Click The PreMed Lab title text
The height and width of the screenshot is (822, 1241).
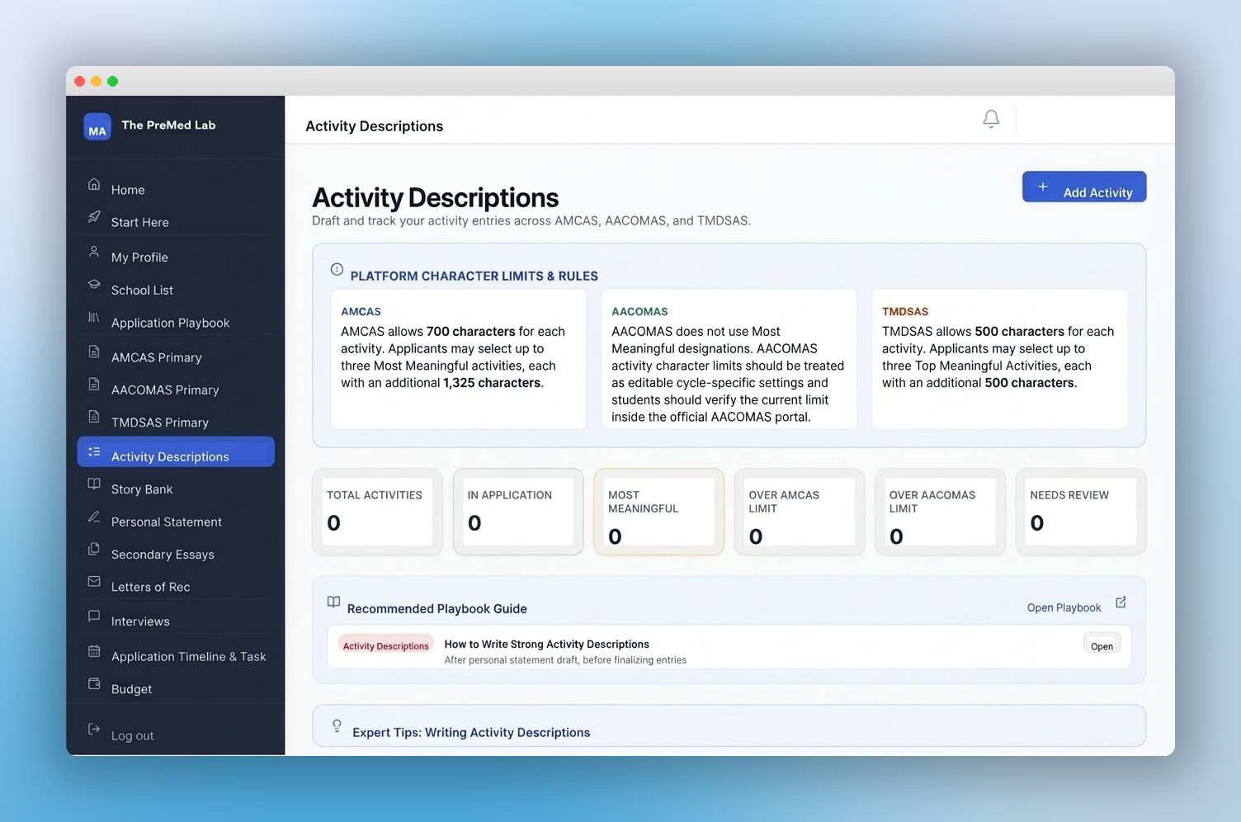(x=168, y=125)
